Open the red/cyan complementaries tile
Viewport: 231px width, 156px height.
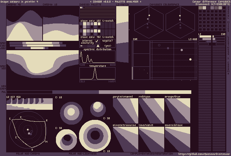[x=152, y=111]
